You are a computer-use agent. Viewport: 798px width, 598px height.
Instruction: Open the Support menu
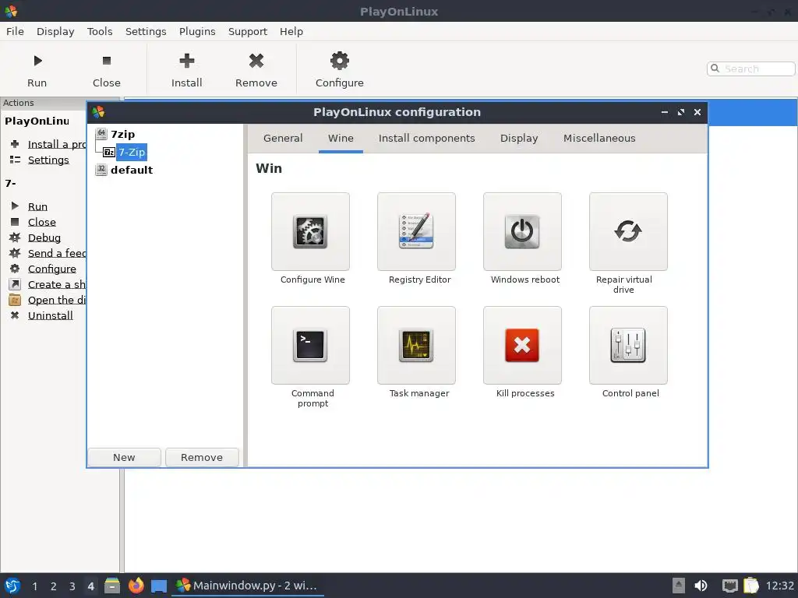pos(247,31)
